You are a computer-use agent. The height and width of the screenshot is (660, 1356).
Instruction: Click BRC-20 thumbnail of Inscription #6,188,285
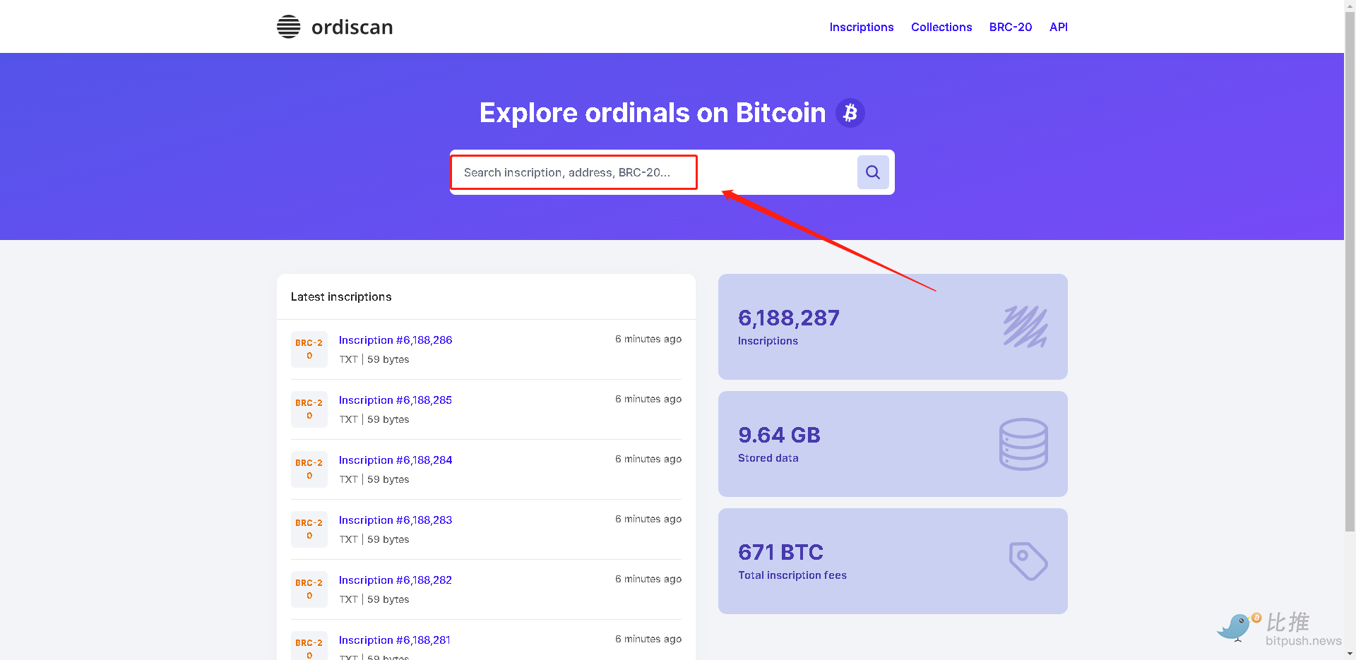point(309,409)
